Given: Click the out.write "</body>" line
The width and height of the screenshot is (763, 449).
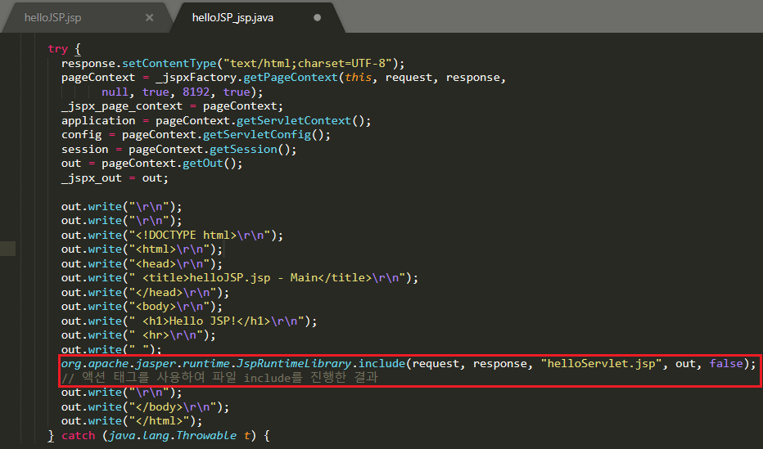Looking at the screenshot, I should 145,406.
